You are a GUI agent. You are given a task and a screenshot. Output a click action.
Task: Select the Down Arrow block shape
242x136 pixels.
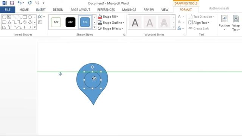click(30, 22)
